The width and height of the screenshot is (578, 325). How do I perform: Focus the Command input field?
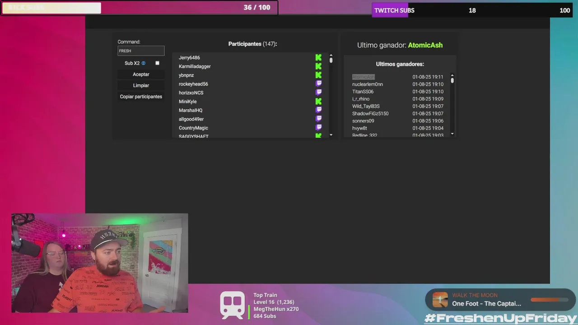coord(141,51)
